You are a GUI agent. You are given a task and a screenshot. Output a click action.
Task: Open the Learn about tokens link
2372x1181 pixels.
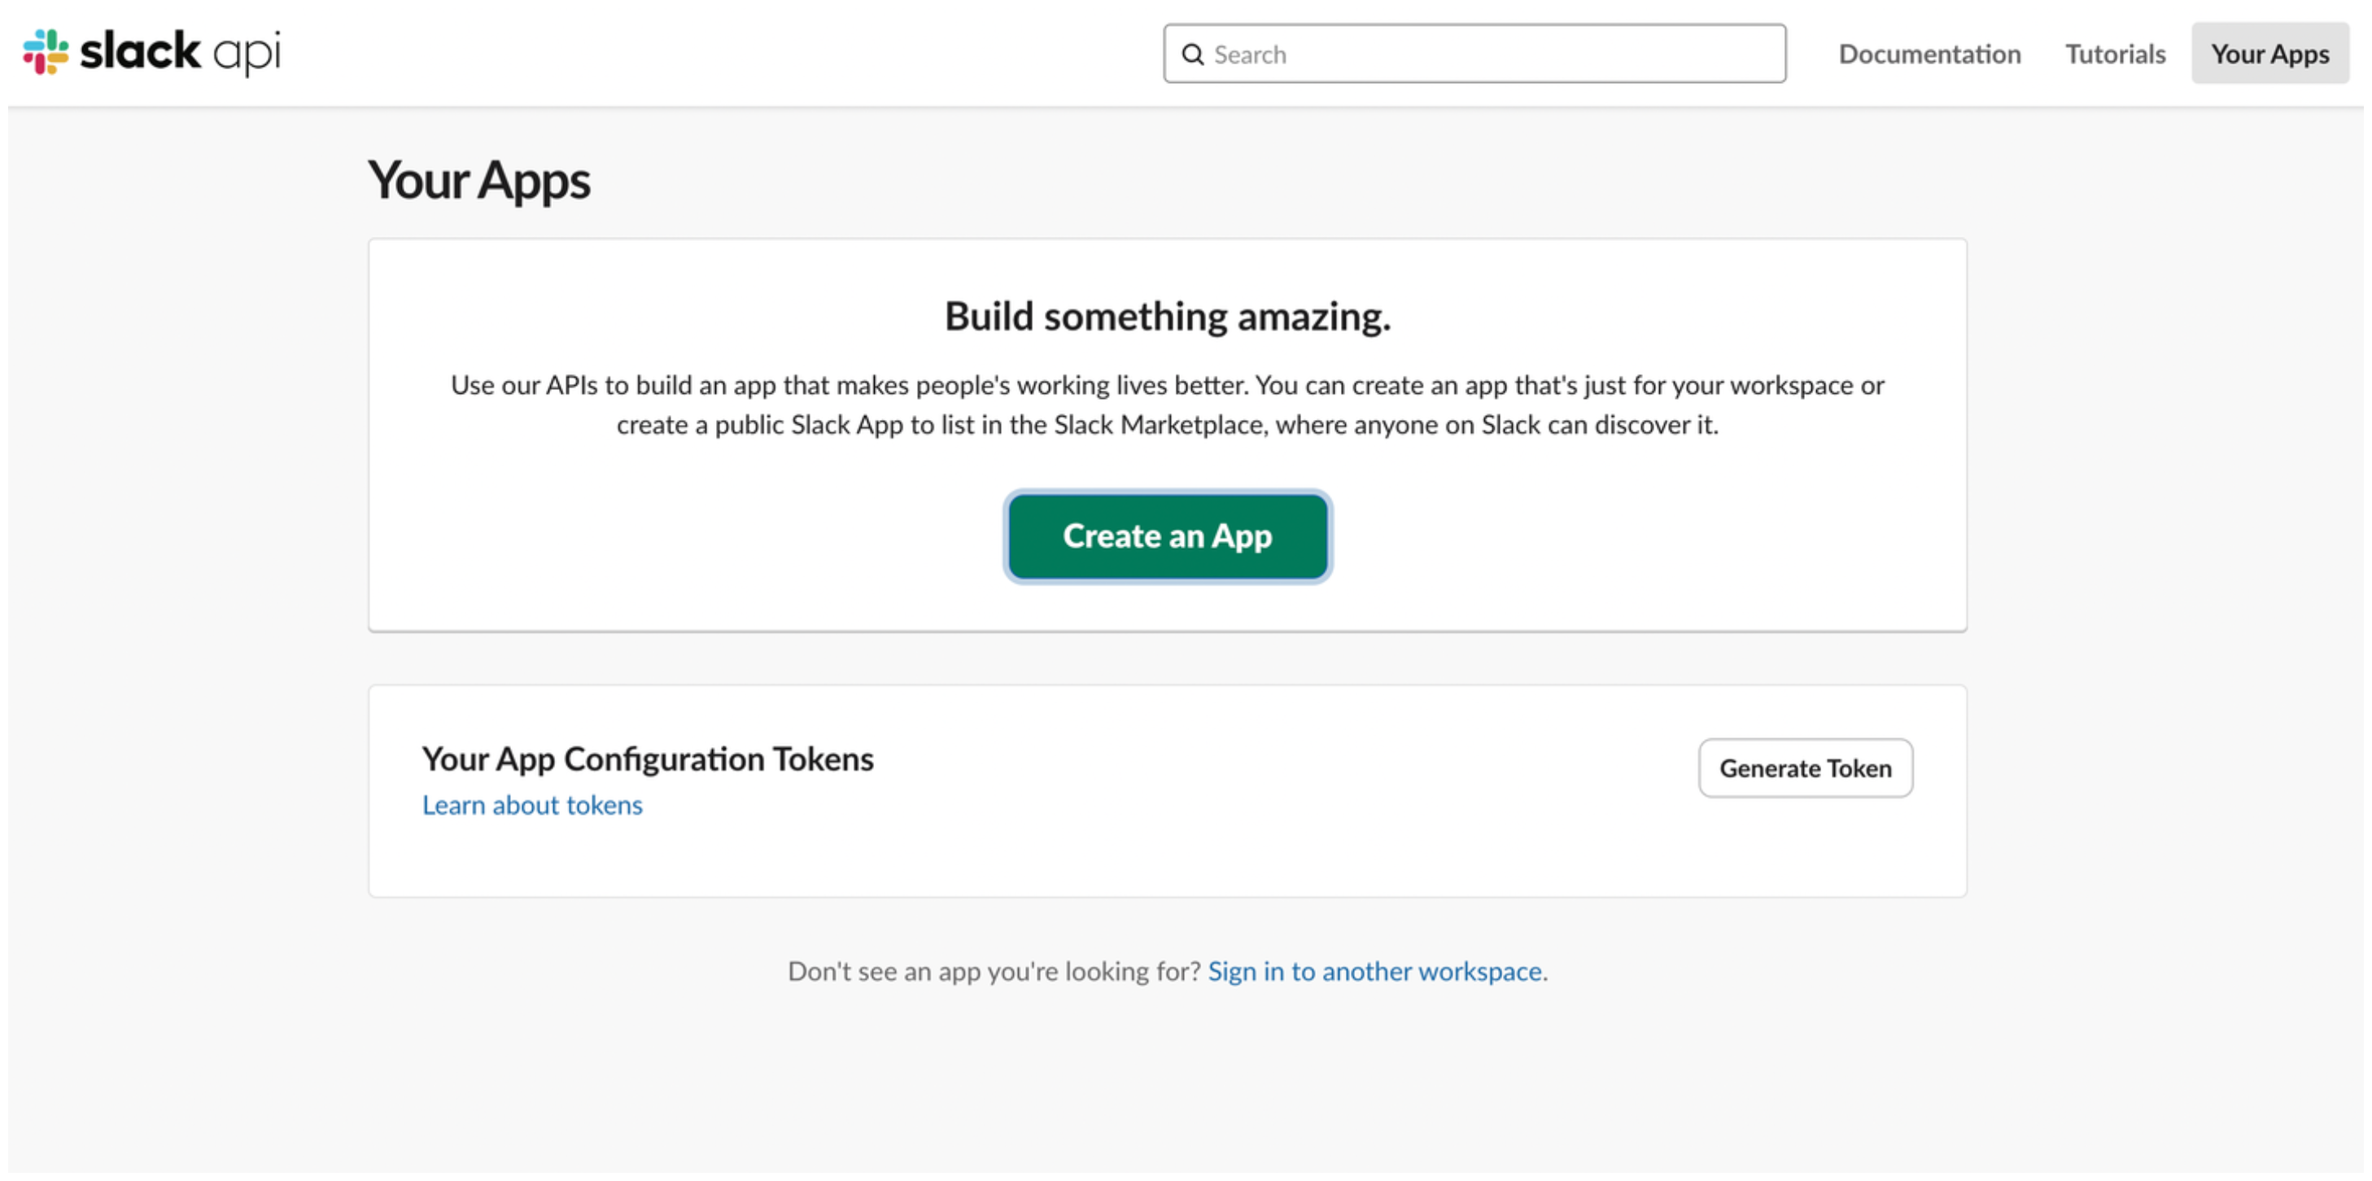(x=532, y=805)
